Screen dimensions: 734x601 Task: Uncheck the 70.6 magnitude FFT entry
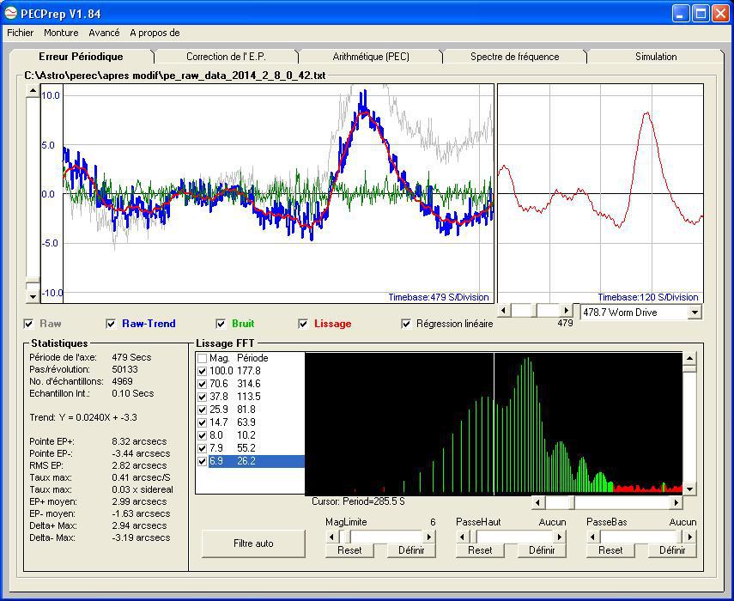(203, 384)
